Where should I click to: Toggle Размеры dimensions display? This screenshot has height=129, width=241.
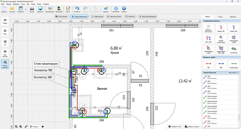[34, 127]
